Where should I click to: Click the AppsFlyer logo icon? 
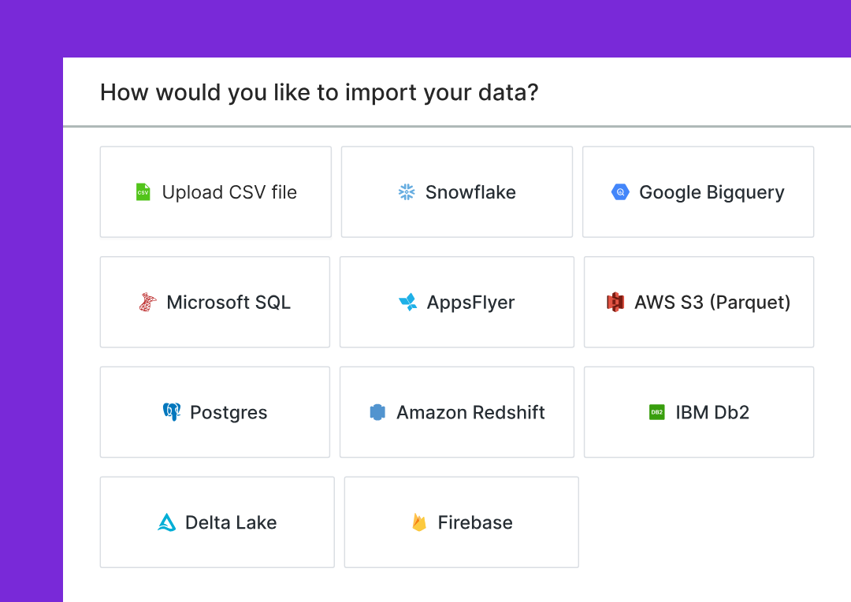click(408, 303)
